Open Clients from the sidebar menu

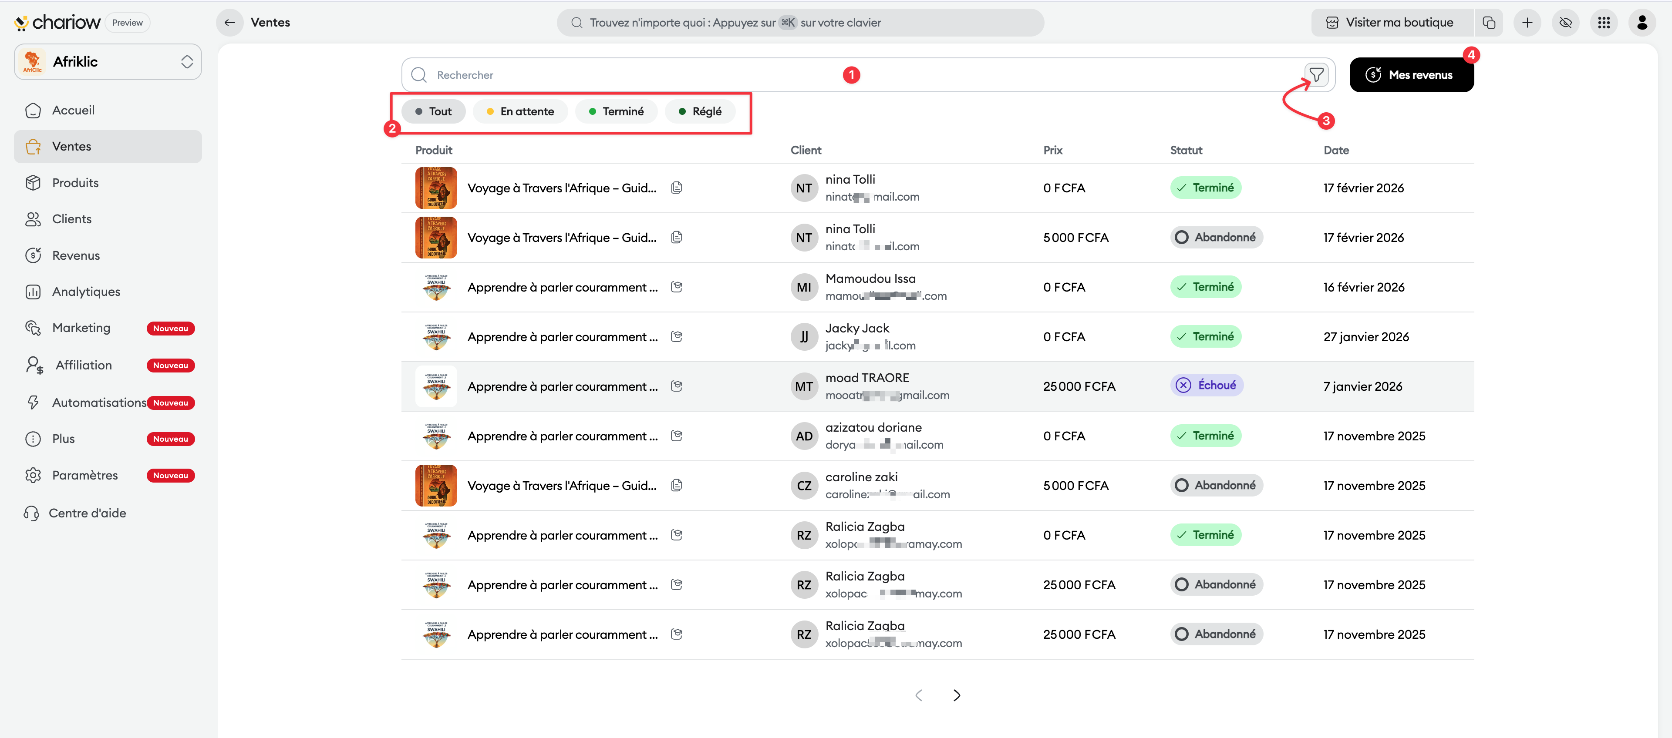pyautogui.click(x=71, y=218)
